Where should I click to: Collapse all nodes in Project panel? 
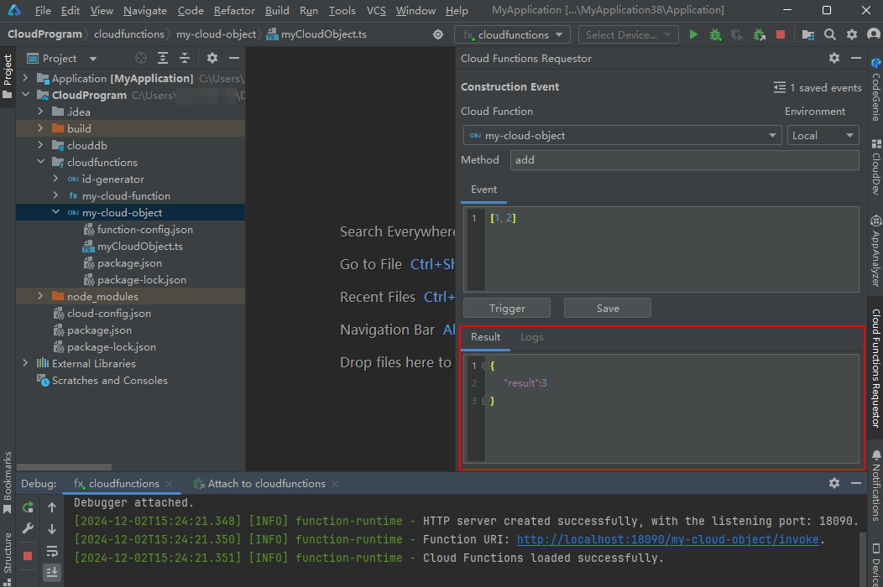pyautogui.click(x=184, y=58)
